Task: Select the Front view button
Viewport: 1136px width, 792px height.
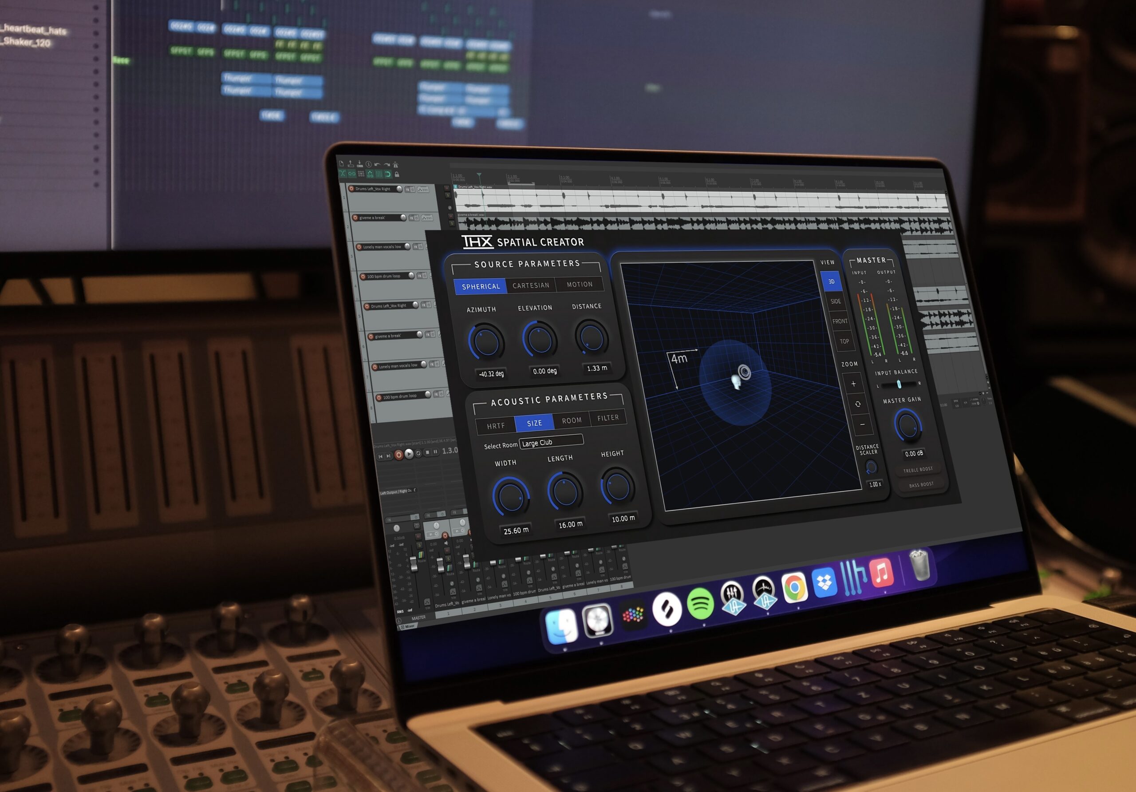Action: pyautogui.click(x=840, y=321)
